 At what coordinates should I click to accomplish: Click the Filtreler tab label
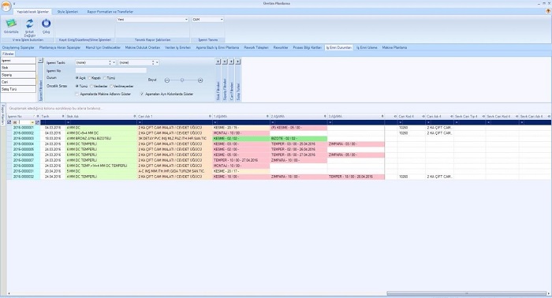(8, 54)
